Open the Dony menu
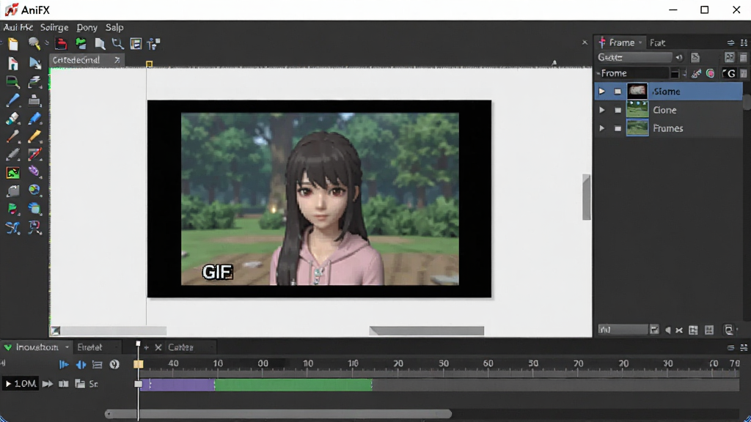Image resolution: width=751 pixels, height=422 pixels. [87, 28]
